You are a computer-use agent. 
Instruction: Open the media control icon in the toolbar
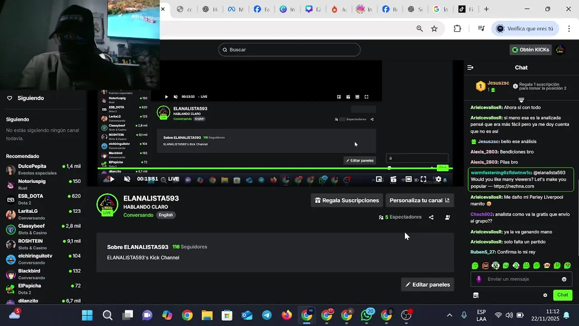tap(481, 29)
